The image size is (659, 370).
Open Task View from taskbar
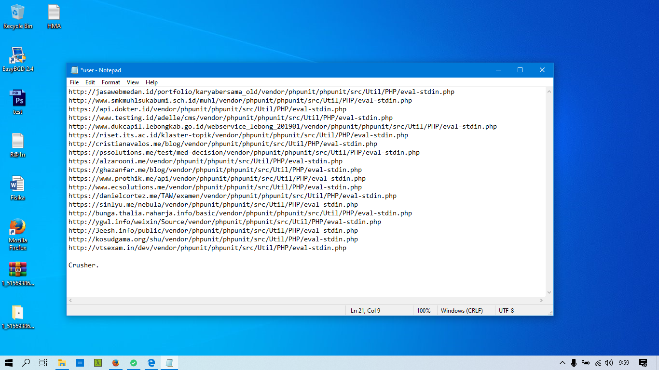(x=43, y=363)
